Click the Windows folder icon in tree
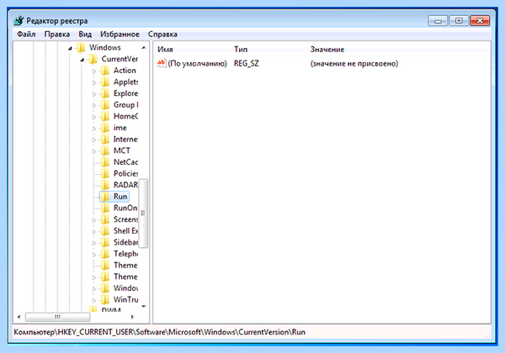This screenshot has height=353, width=505. tap(81, 48)
